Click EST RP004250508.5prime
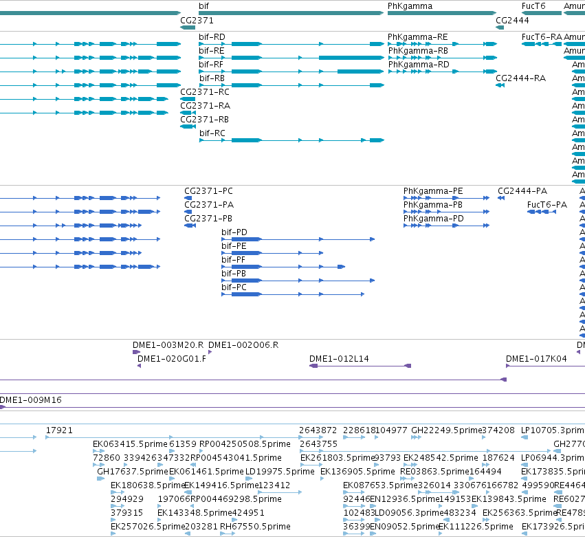Screen dimensions: 585x537 [x=203, y=451]
